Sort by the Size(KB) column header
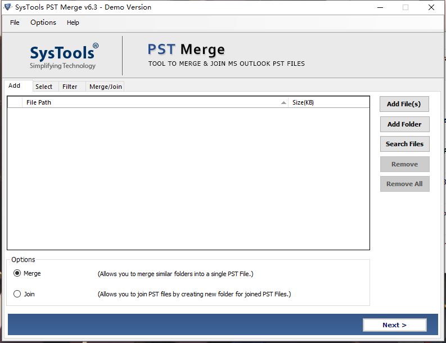 [x=329, y=102]
